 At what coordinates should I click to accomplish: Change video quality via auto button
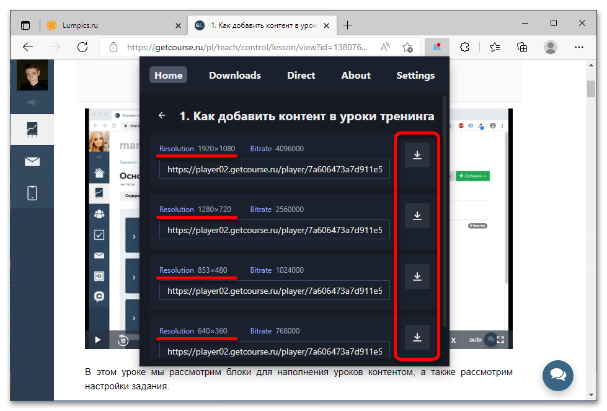click(x=475, y=340)
